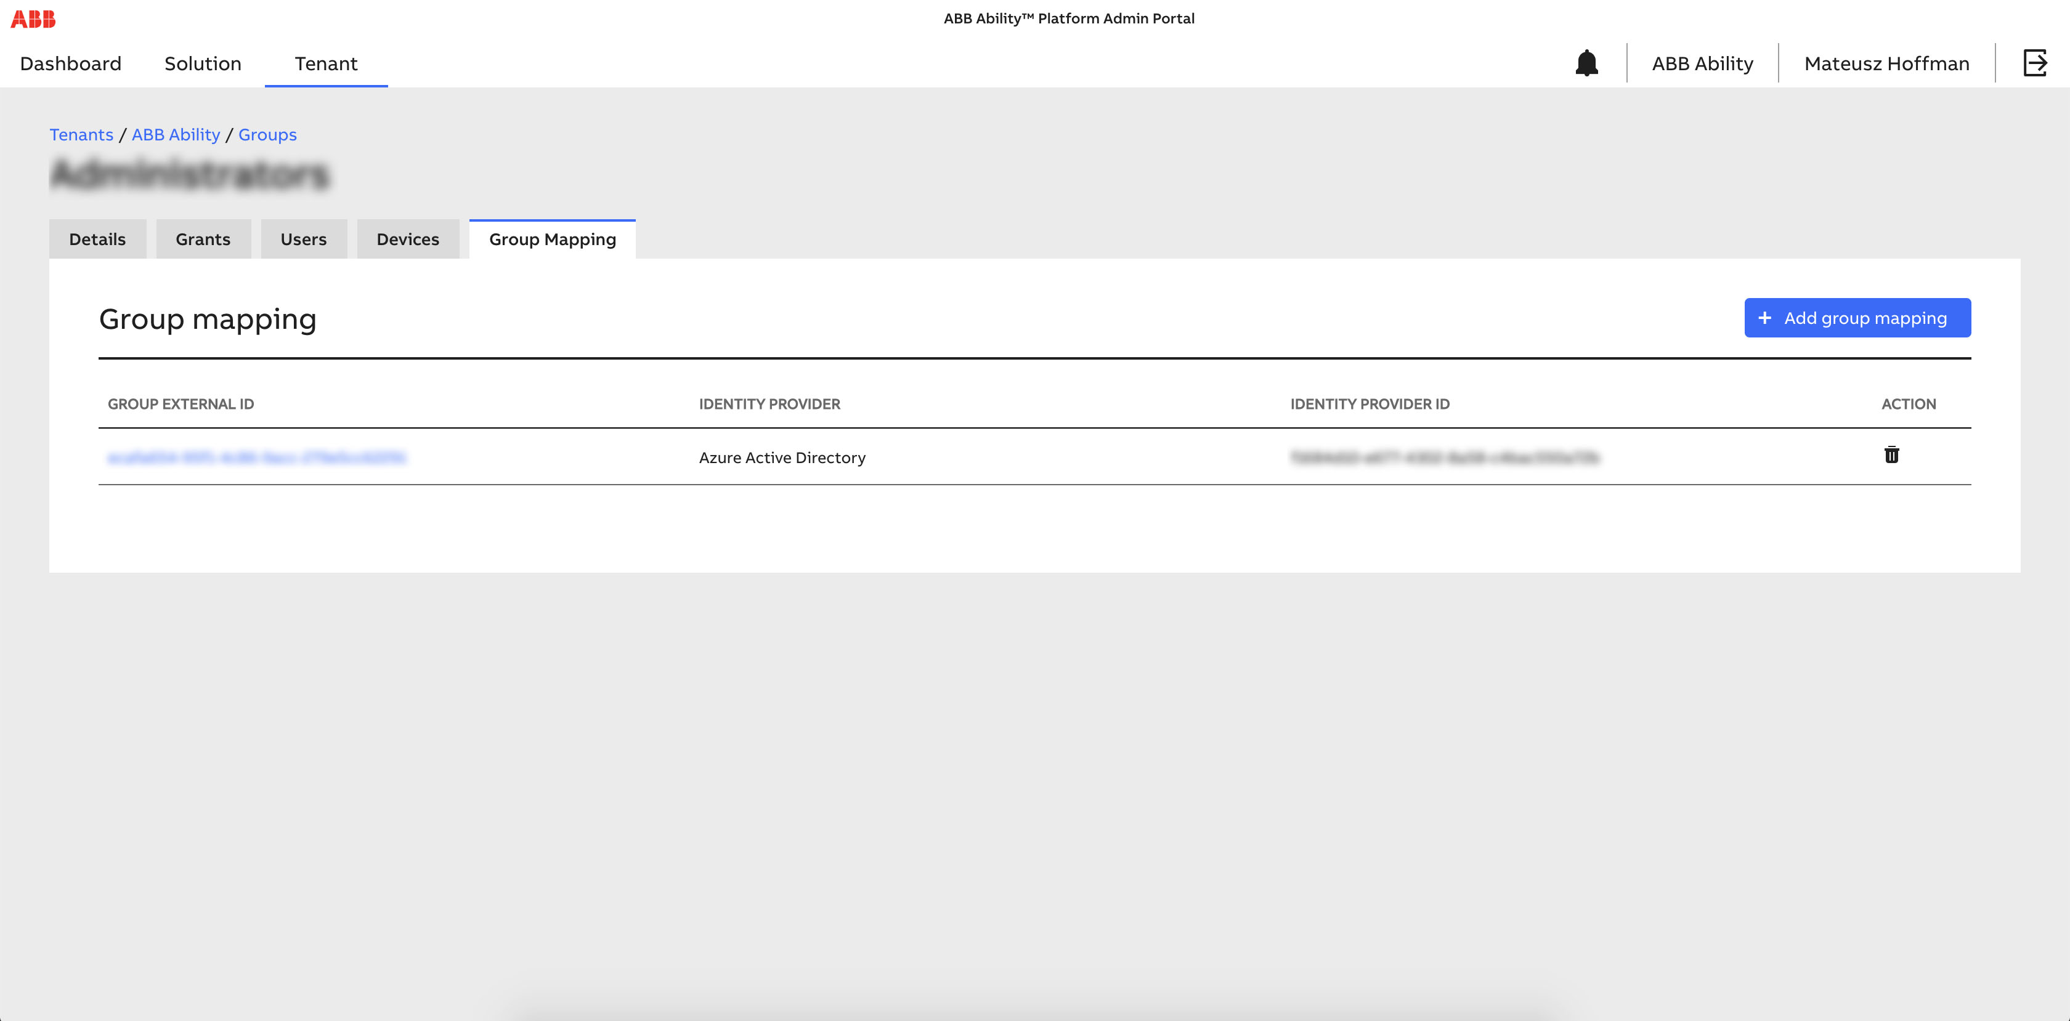Switch to the Details tab
Screen dimensions: 2070x1021
point(97,240)
